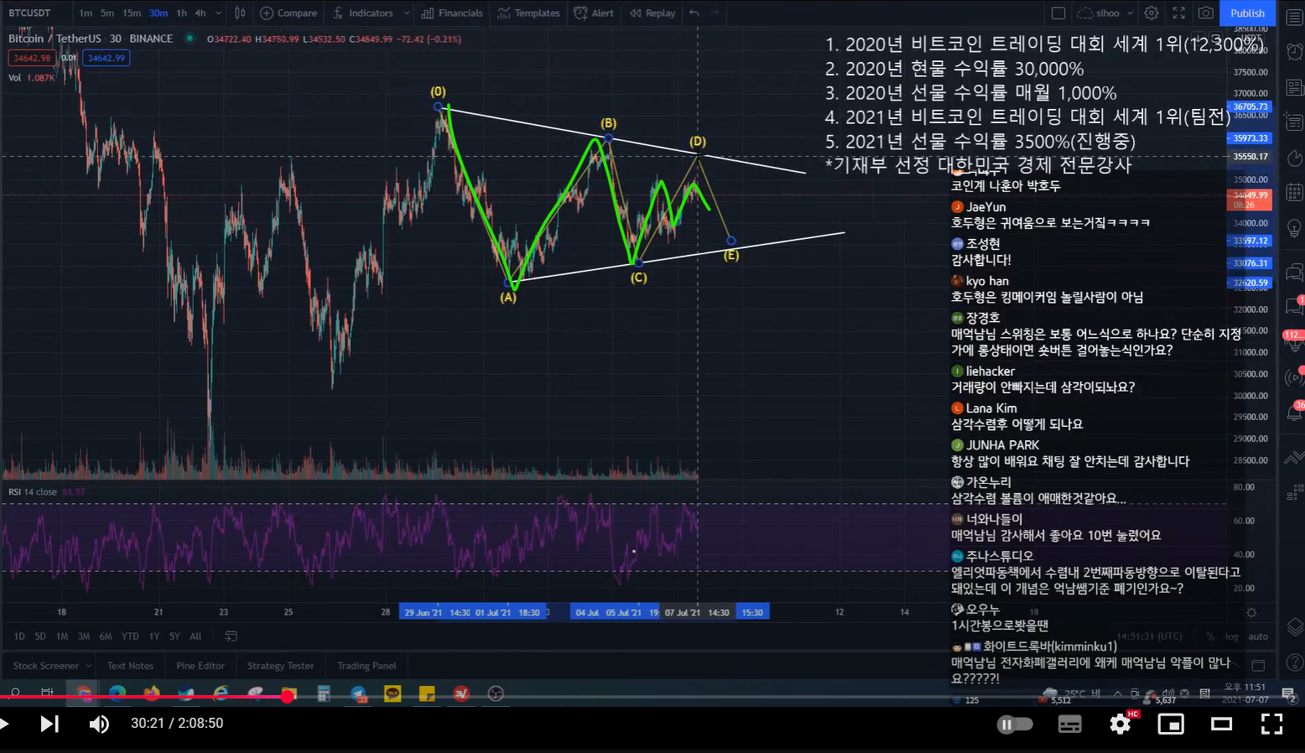1305x753 pixels.
Task: Open public chats in right sidebar
Action: tap(1293, 271)
